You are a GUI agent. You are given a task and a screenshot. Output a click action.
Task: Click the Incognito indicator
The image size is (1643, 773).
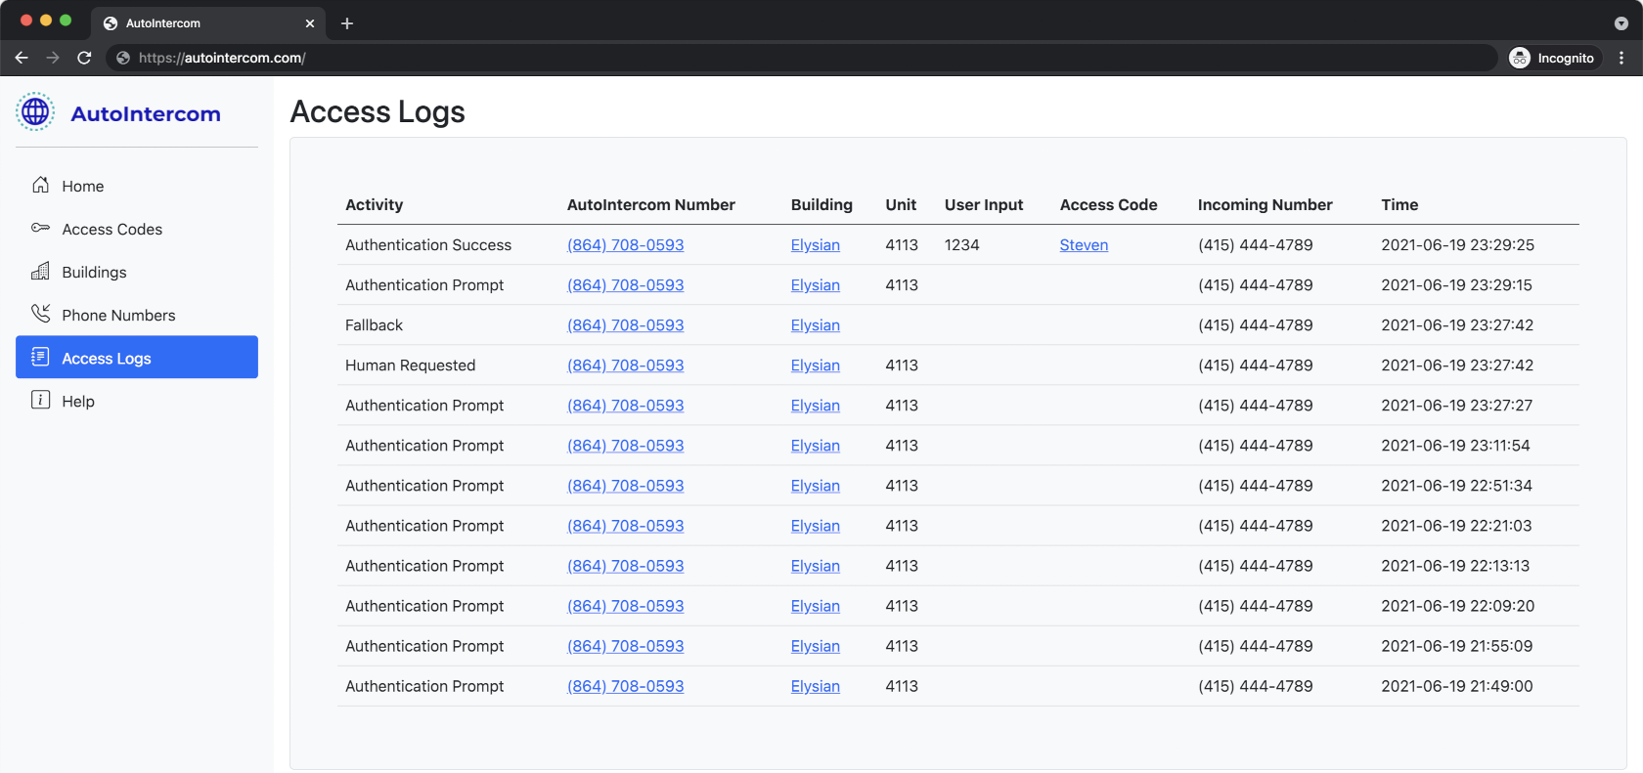point(1552,58)
